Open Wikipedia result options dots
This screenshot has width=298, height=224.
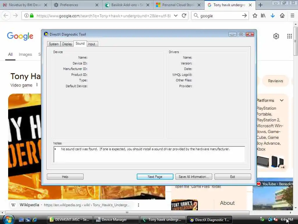(x=138, y=205)
